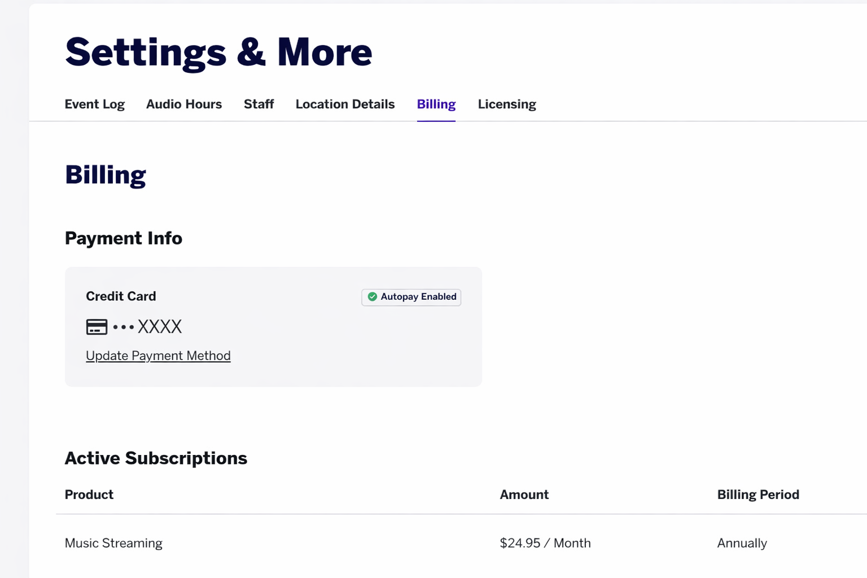Click the Annually billing period value
The image size is (867, 578).
click(x=742, y=543)
